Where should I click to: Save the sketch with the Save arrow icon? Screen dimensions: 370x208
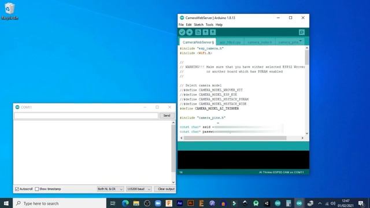(213, 32)
